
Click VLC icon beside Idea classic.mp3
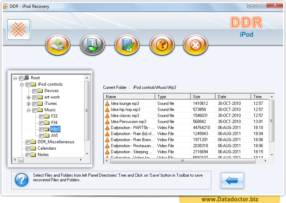(107, 116)
